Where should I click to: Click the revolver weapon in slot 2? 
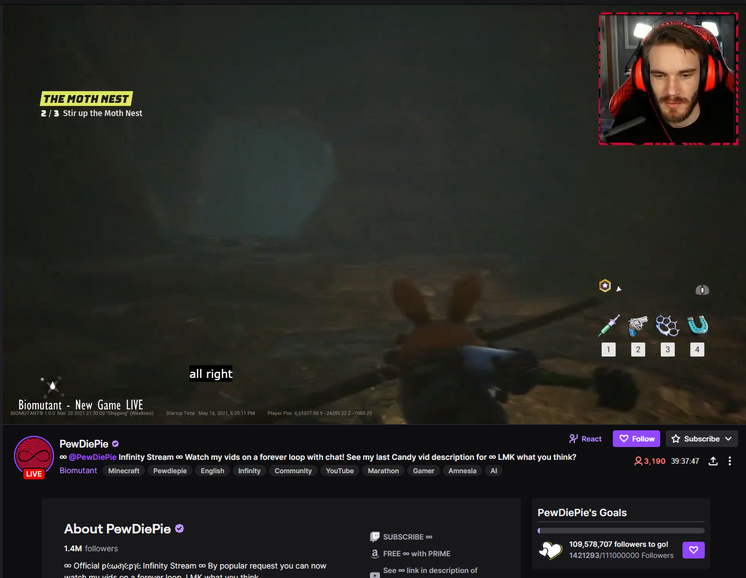tap(638, 326)
